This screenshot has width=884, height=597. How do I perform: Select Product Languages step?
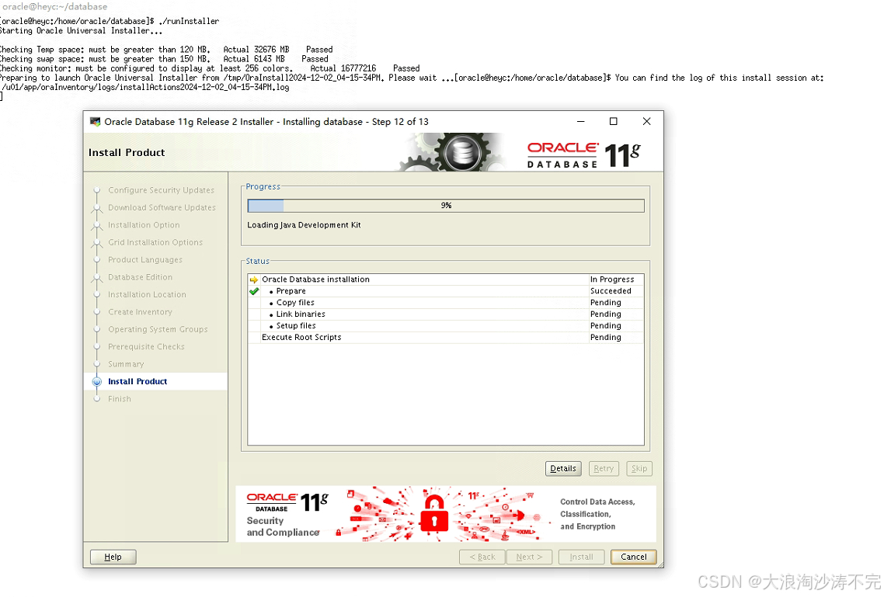coord(145,260)
